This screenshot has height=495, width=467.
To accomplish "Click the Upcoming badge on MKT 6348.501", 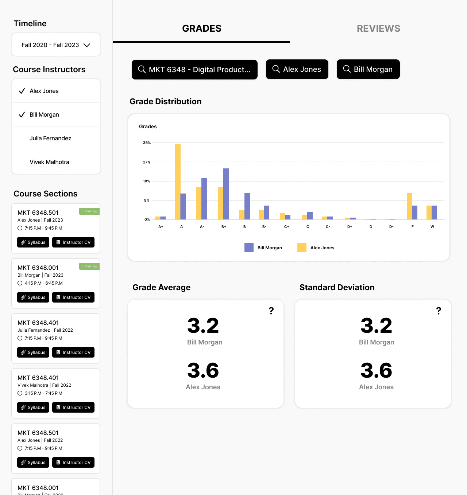I will point(89,211).
